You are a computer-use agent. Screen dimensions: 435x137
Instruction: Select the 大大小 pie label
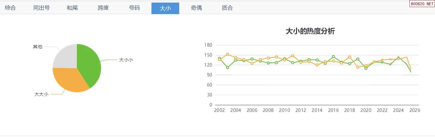point(41,94)
